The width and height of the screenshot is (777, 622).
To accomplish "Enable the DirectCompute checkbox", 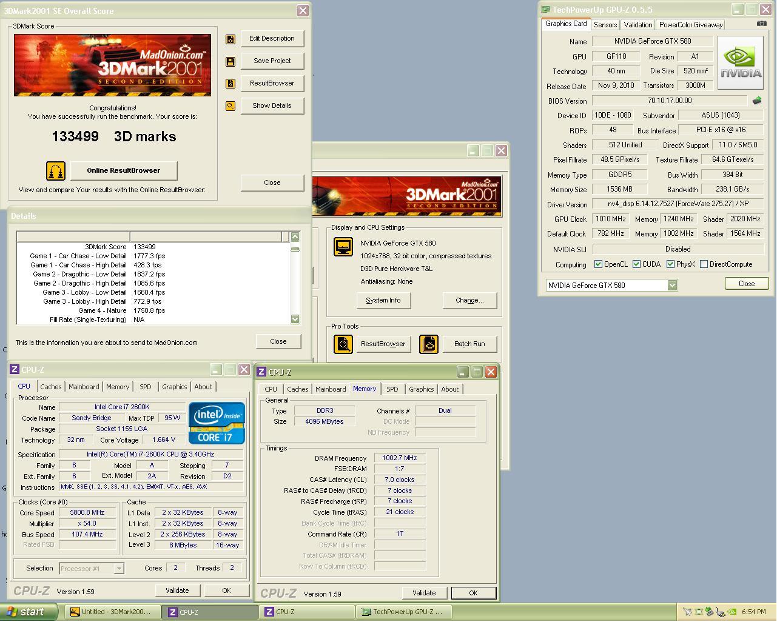I will coord(704,264).
